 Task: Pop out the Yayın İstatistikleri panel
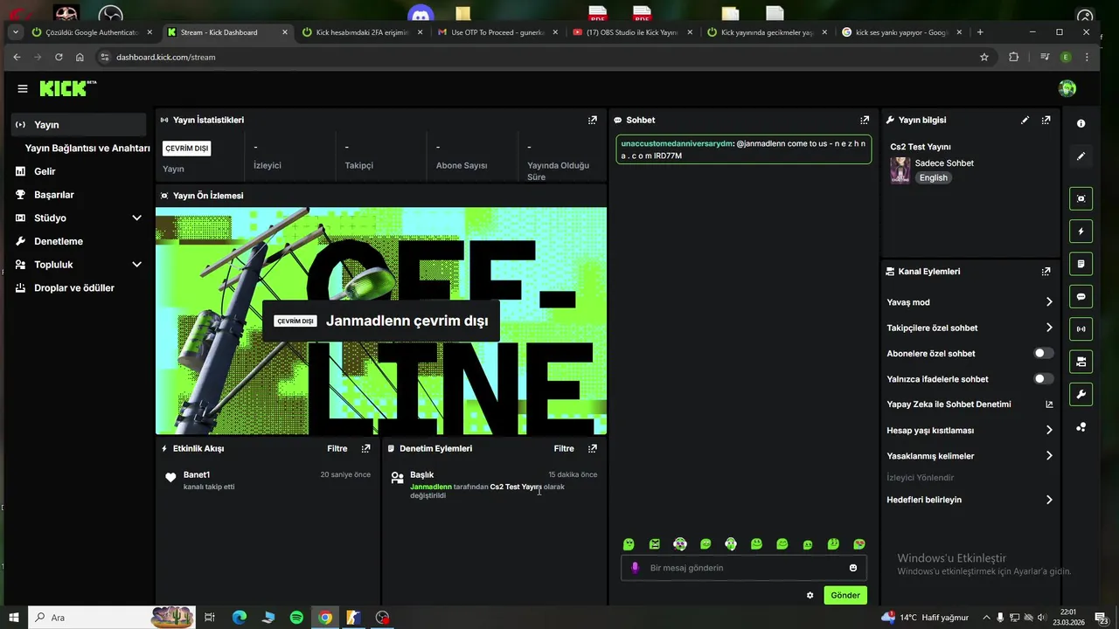coord(593,120)
